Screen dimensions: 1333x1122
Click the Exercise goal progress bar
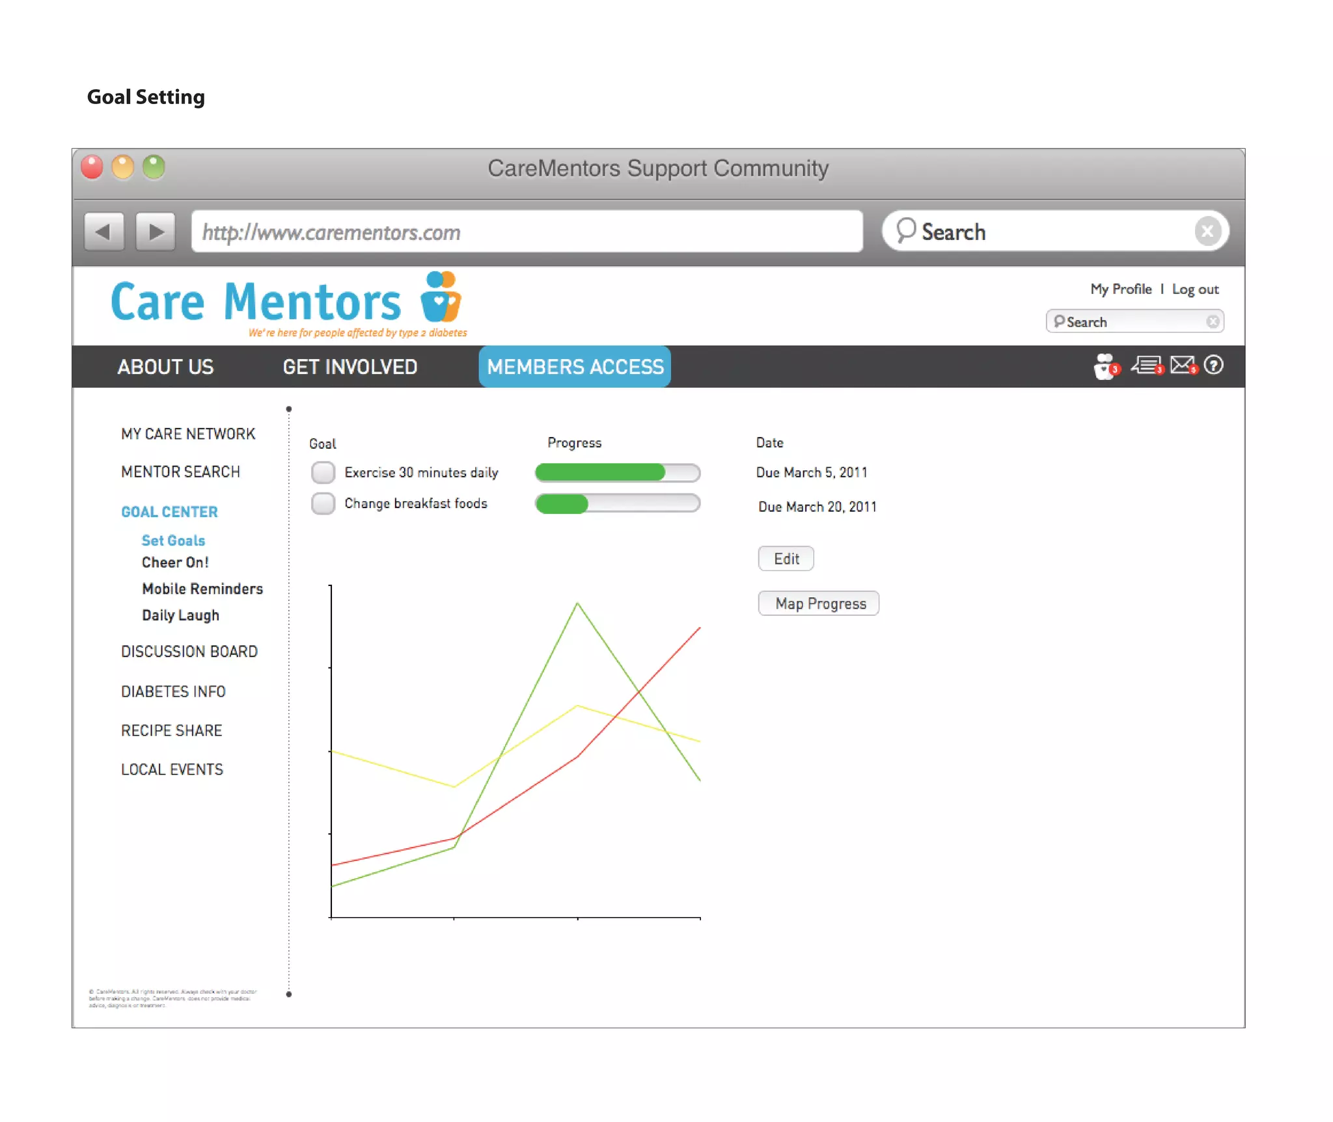point(617,473)
